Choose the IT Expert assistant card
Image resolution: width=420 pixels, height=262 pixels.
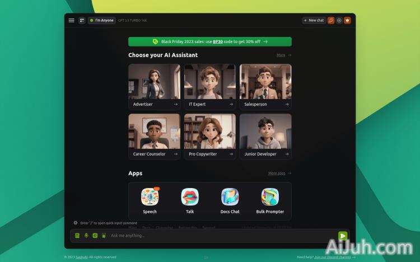(x=209, y=86)
